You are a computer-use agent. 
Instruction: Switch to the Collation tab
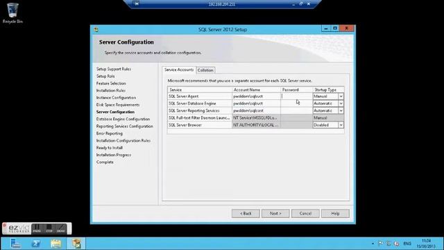[x=205, y=70]
